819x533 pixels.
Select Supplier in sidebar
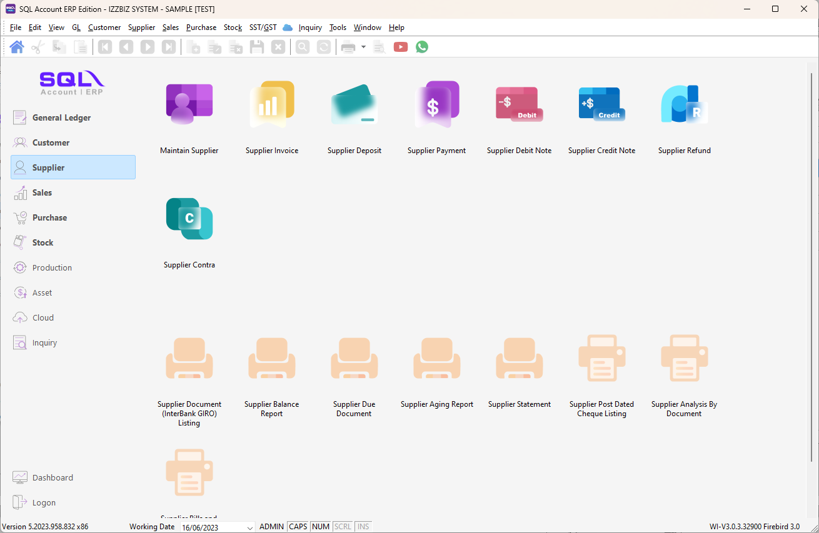click(x=73, y=167)
